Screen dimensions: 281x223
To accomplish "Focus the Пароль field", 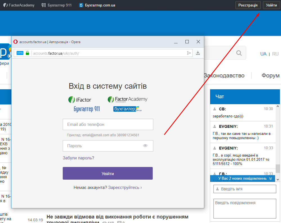I will click(108, 146).
